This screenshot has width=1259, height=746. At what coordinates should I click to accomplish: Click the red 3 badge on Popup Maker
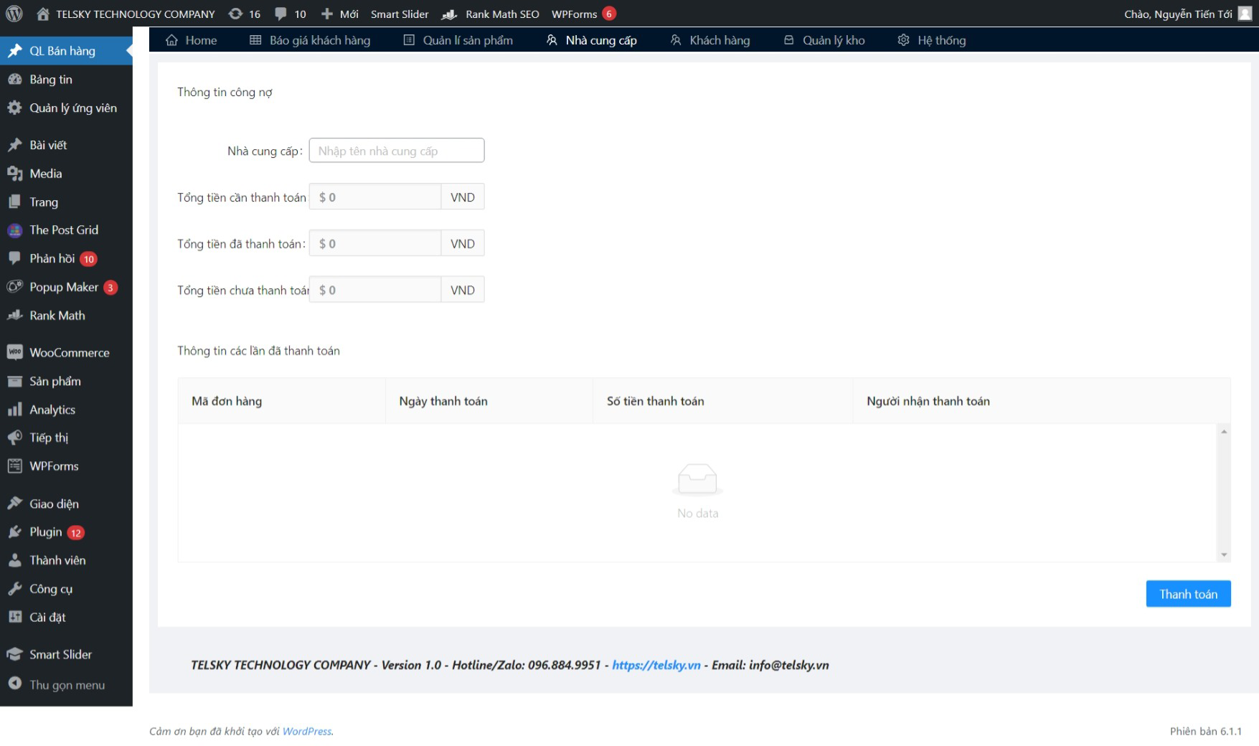coord(110,288)
